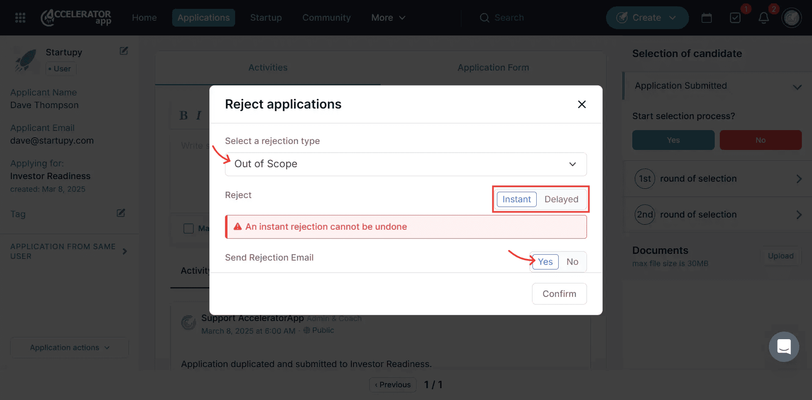Open the chat support bubble

tap(784, 347)
